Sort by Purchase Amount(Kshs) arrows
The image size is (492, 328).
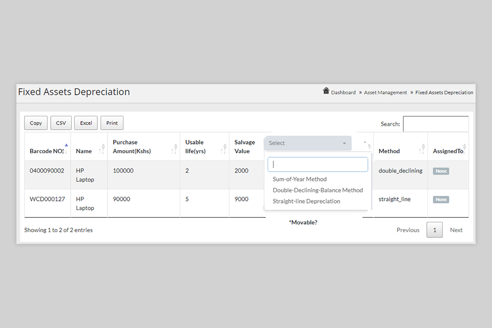coord(175,149)
